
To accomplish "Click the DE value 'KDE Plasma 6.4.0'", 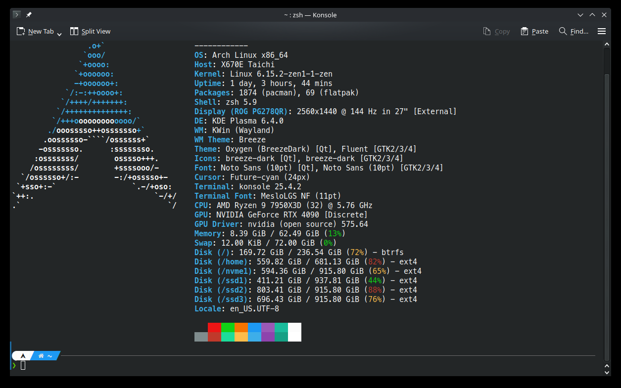I will tap(248, 121).
